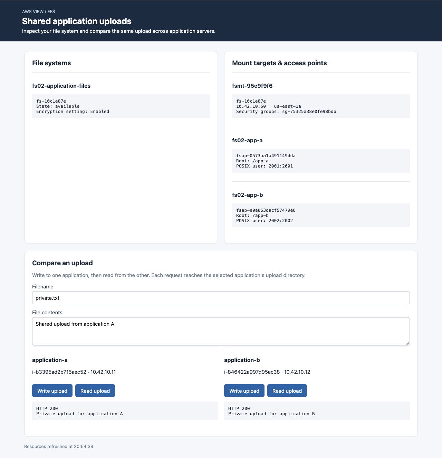Click the File systems panel heading

pyautogui.click(x=51, y=63)
